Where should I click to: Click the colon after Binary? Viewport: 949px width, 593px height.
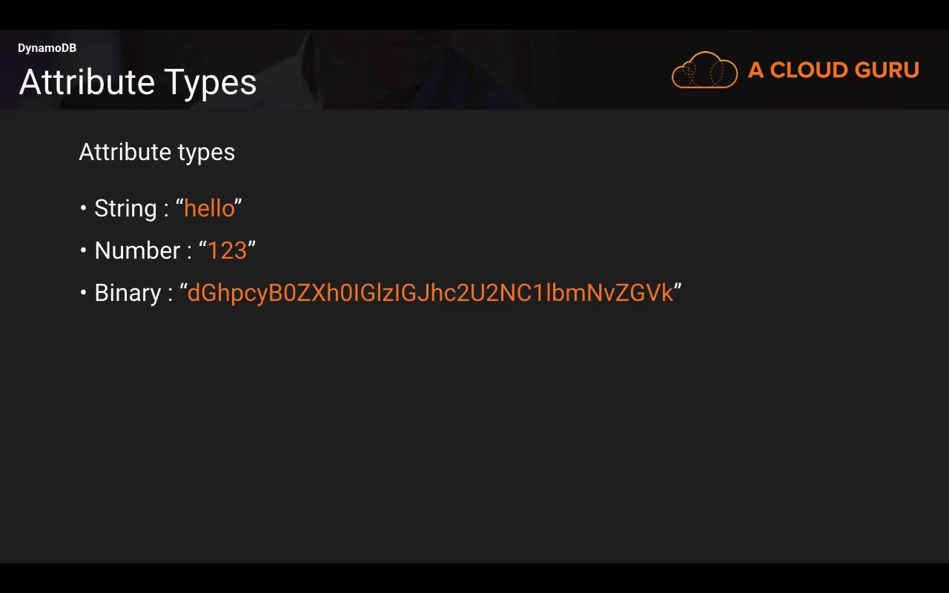coord(170,294)
